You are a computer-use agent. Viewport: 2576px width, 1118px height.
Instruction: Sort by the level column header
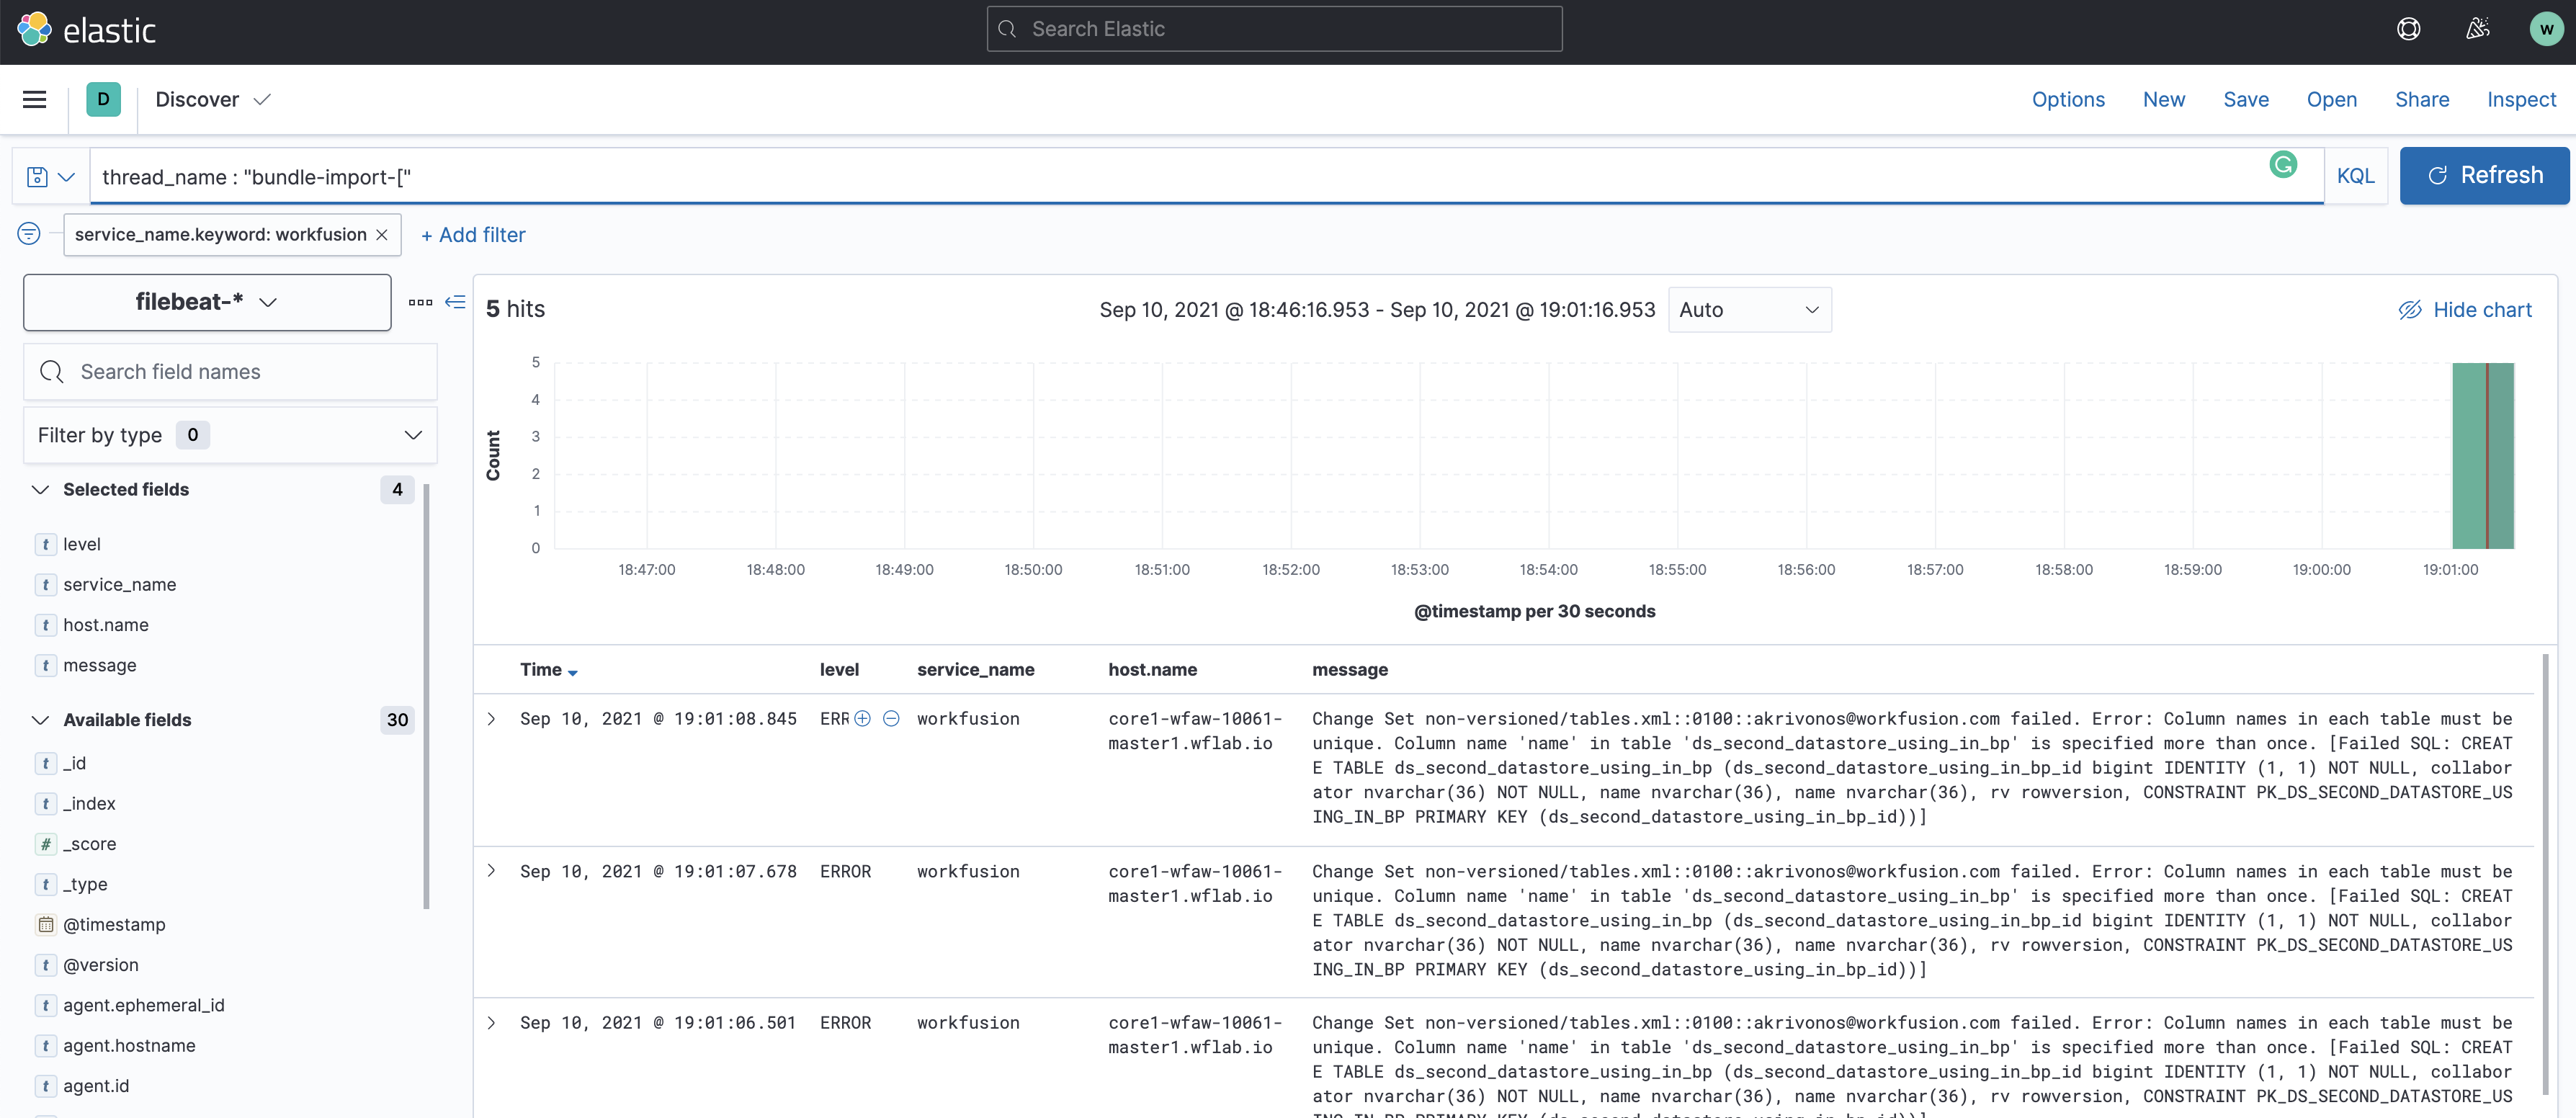pos(839,670)
